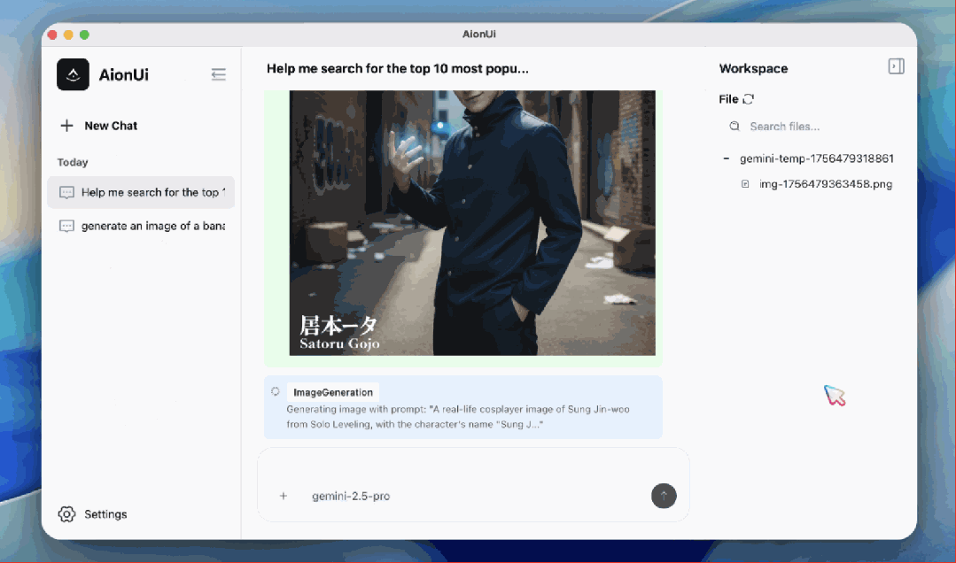Screen dimensions: 956x563
Task: Open chat 'Help me search for the top'
Action: click(141, 193)
